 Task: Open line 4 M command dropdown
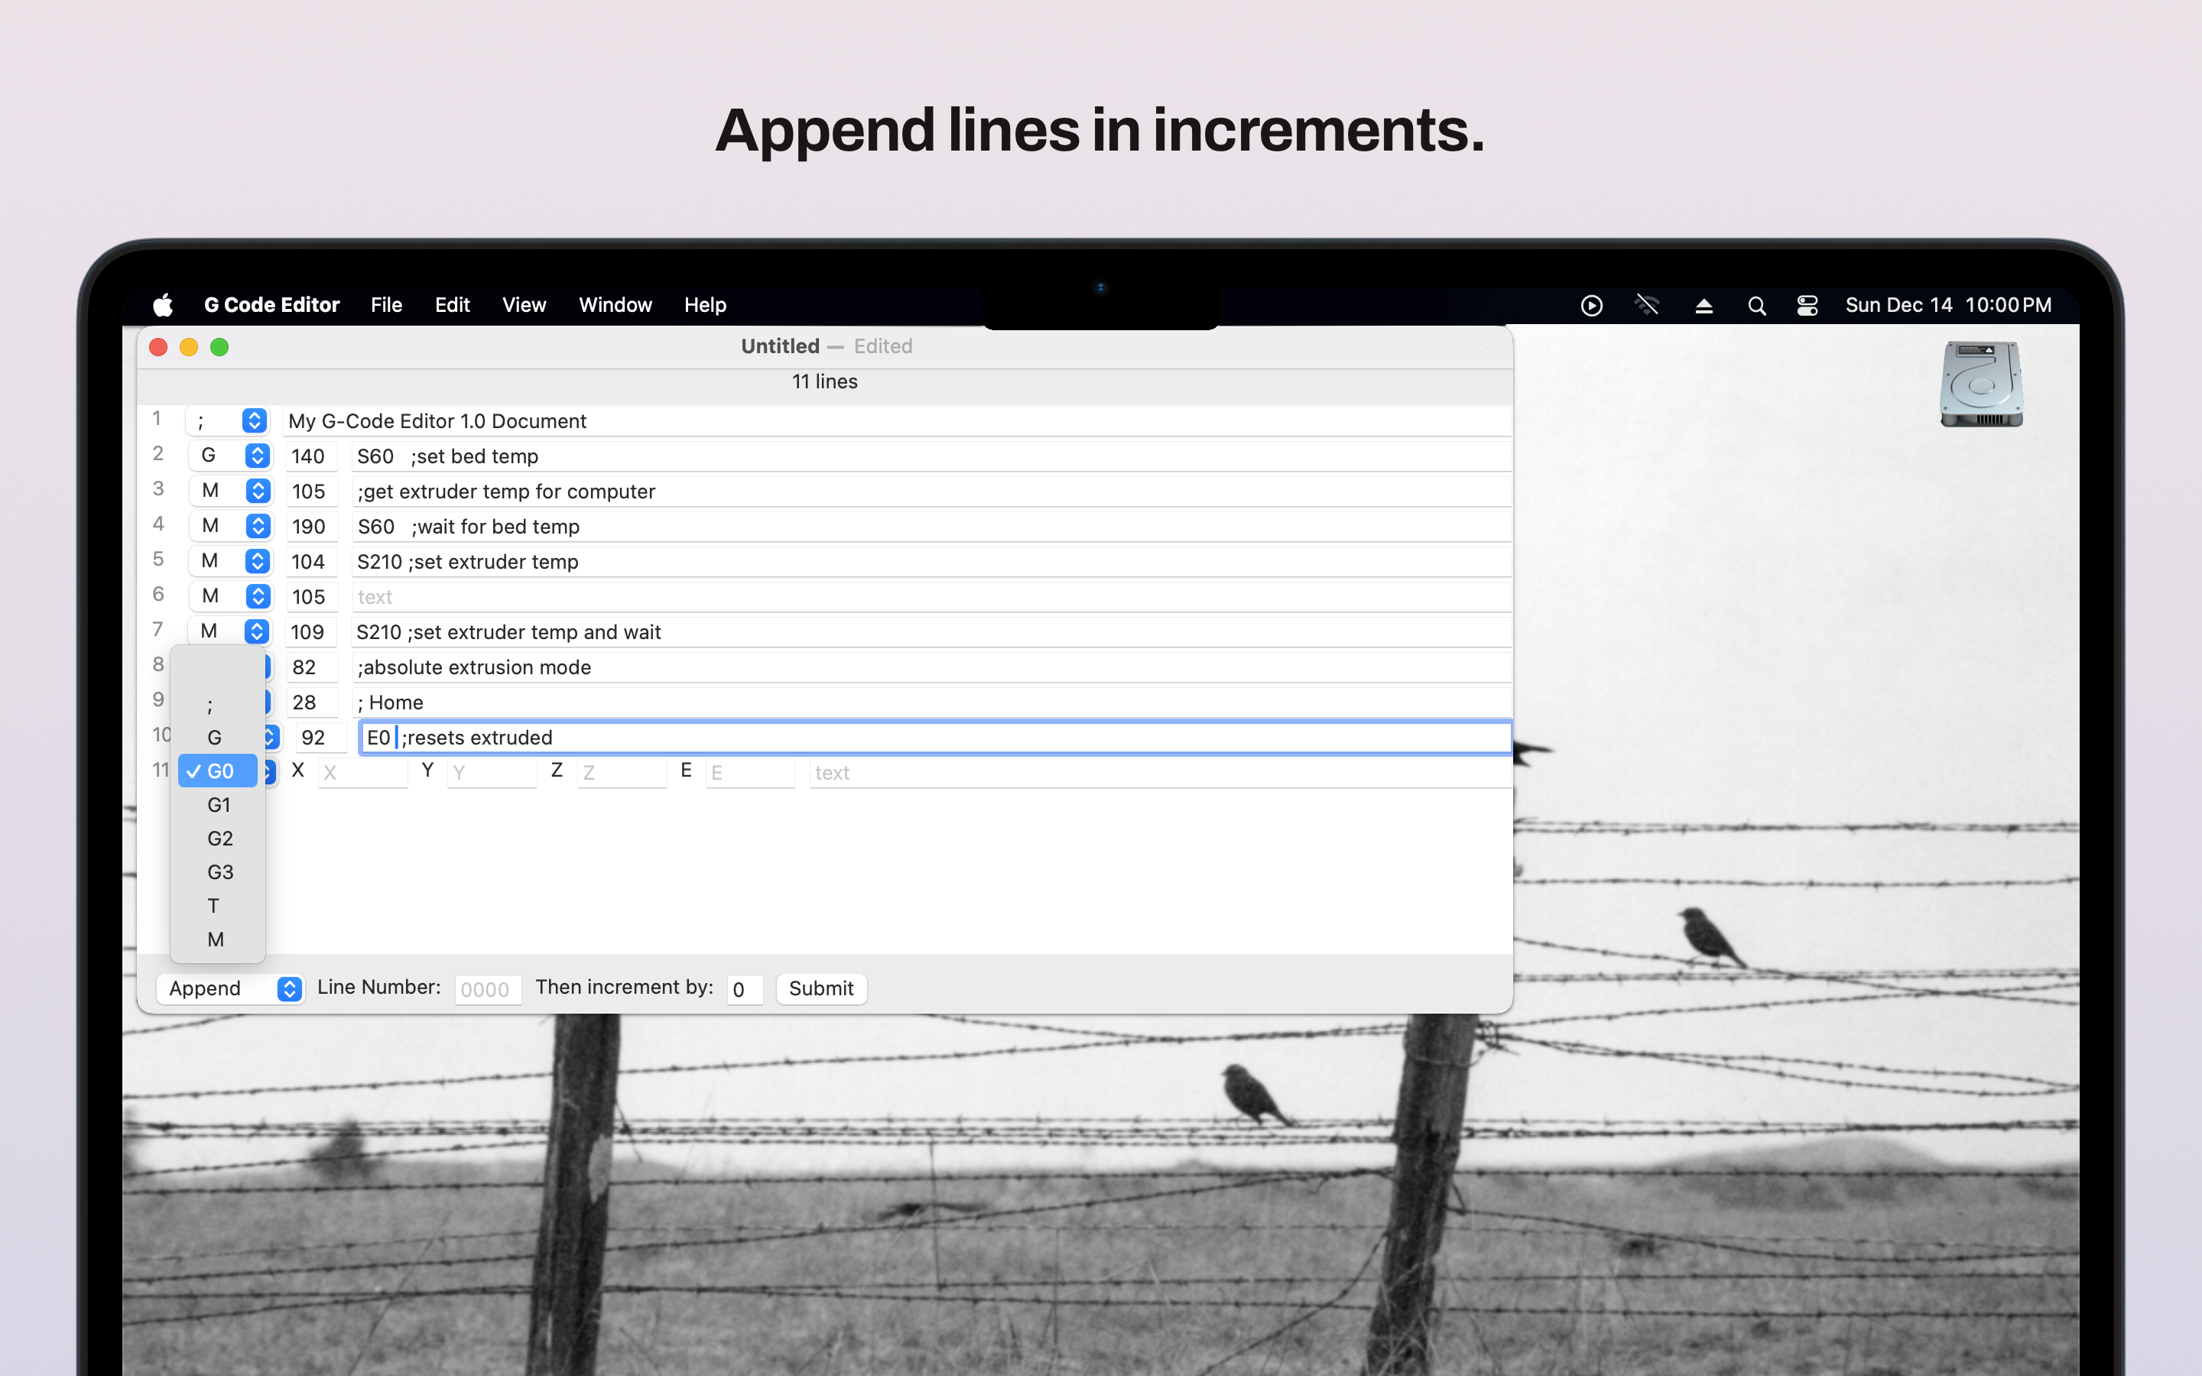tap(231, 526)
